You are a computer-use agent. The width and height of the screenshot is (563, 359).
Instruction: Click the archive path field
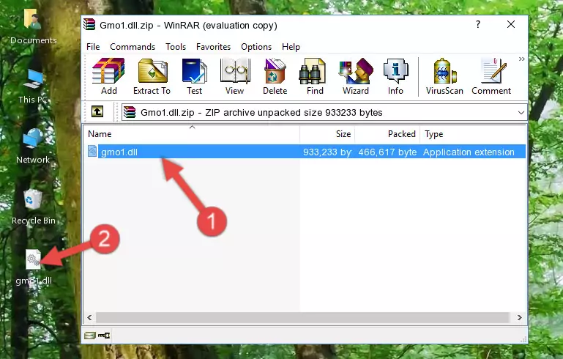[324, 113]
